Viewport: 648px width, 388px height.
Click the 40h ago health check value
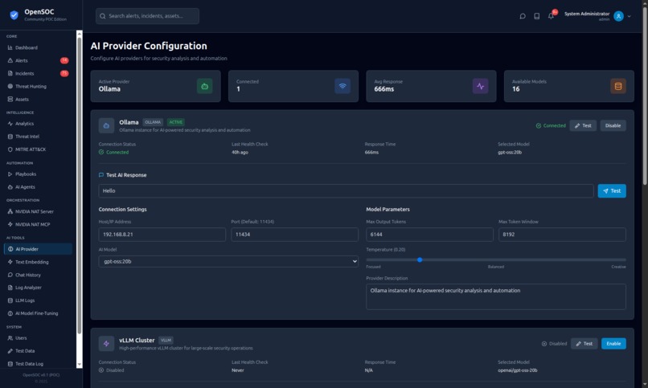tap(240, 153)
